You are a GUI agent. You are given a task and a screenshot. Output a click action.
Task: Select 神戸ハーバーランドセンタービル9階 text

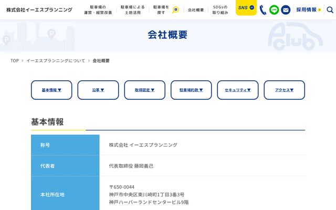(149, 202)
